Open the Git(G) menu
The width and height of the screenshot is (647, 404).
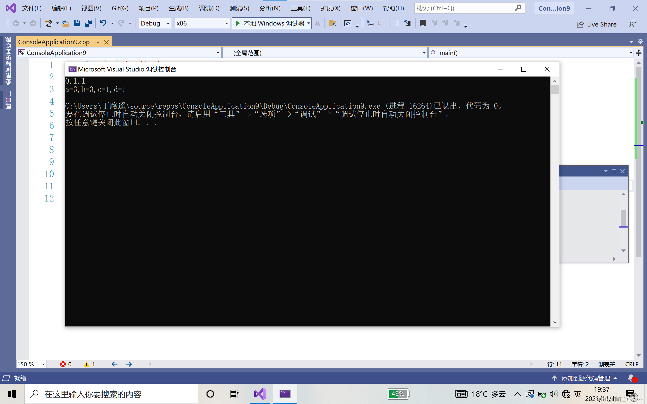pyautogui.click(x=120, y=8)
